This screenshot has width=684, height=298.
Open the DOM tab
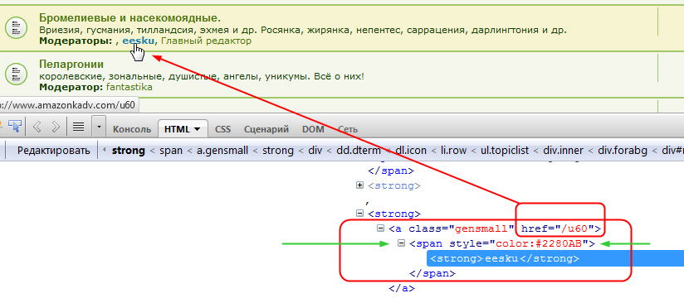[x=312, y=129]
